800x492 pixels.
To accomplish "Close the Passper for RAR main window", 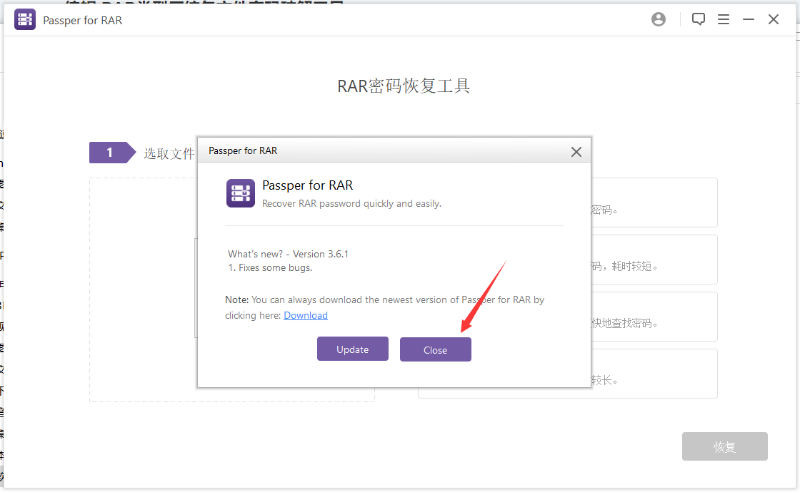I will tap(773, 19).
